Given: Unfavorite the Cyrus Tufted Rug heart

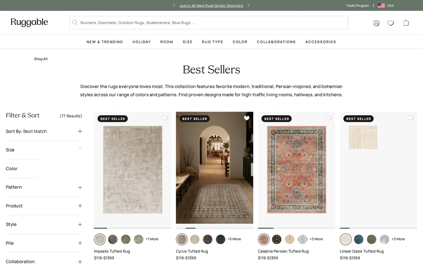Looking at the screenshot, I should (x=247, y=118).
